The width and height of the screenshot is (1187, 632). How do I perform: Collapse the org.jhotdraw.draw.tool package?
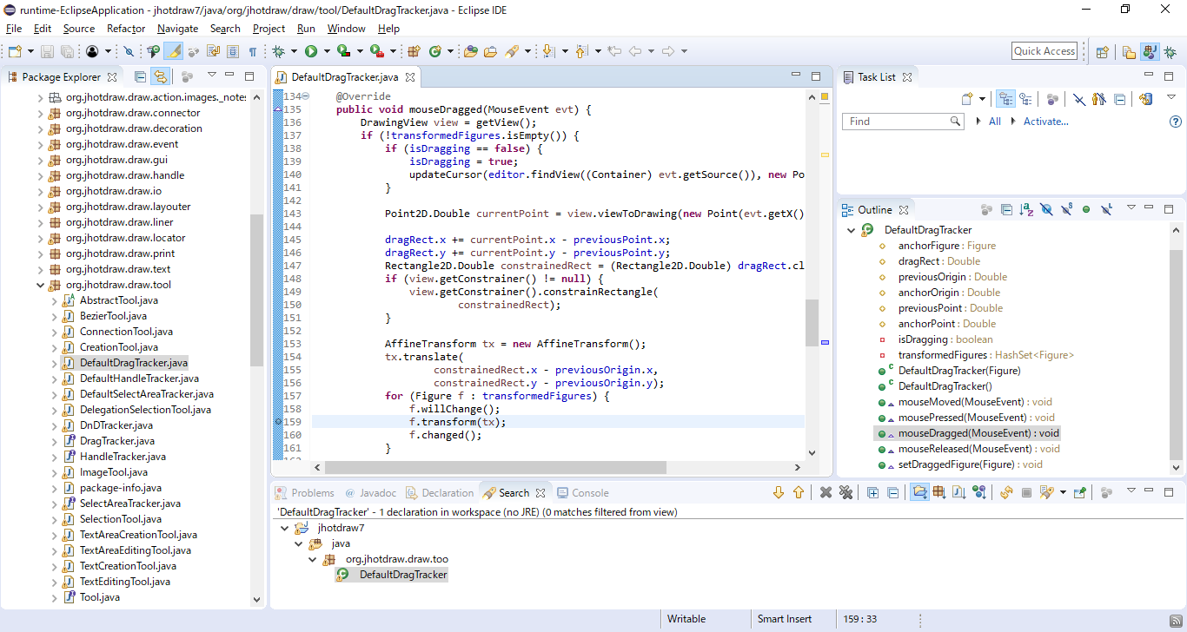[40, 285]
